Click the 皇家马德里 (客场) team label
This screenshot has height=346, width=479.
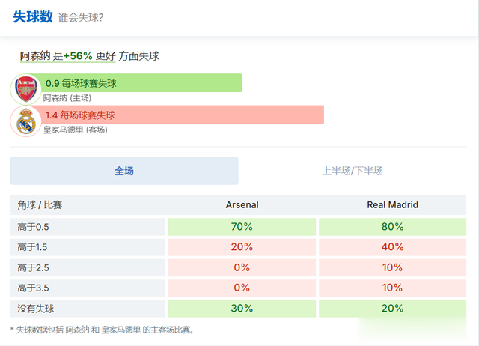pyautogui.click(x=75, y=130)
